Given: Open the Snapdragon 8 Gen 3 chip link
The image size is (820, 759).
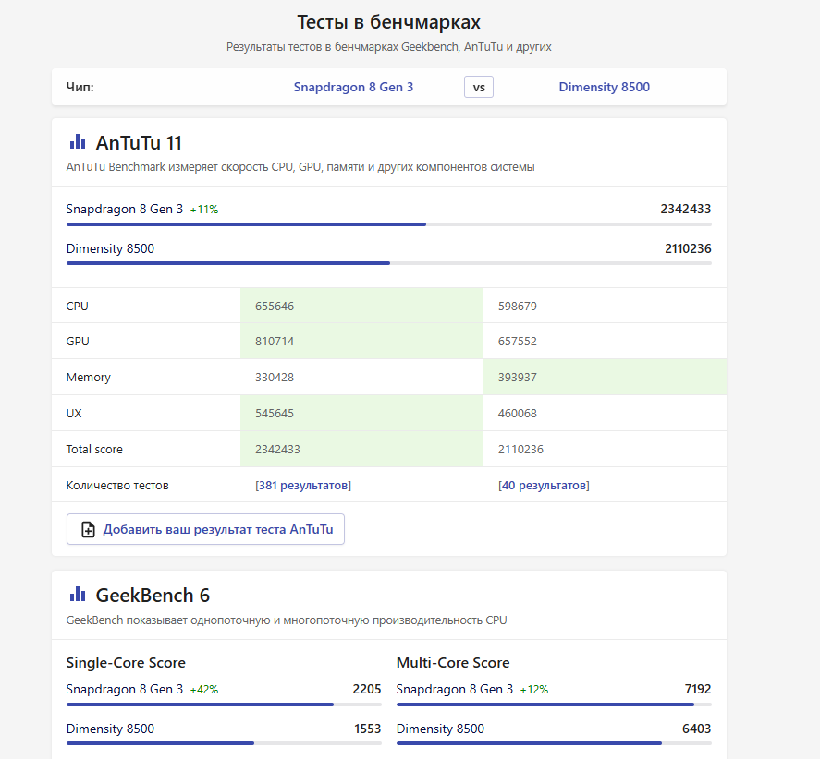Looking at the screenshot, I should pyautogui.click(x=353, y=87).
